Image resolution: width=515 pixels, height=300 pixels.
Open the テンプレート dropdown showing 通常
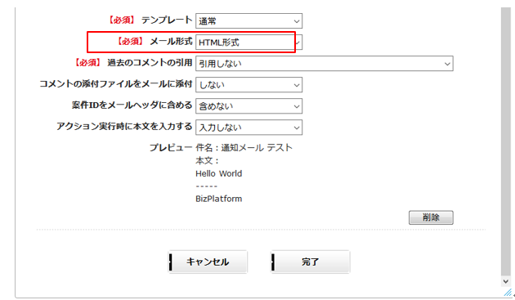(249, 21)
